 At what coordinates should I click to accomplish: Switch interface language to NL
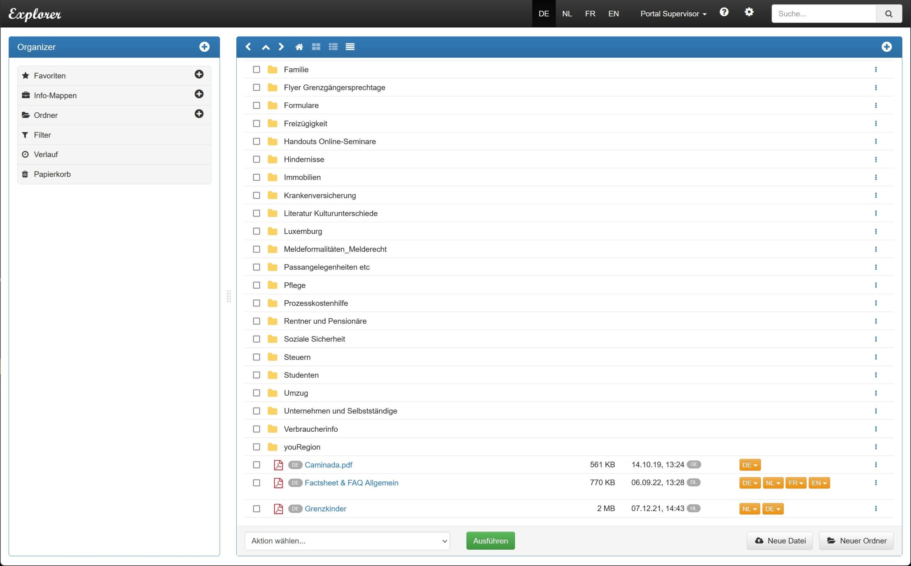[x=567, y=14]
